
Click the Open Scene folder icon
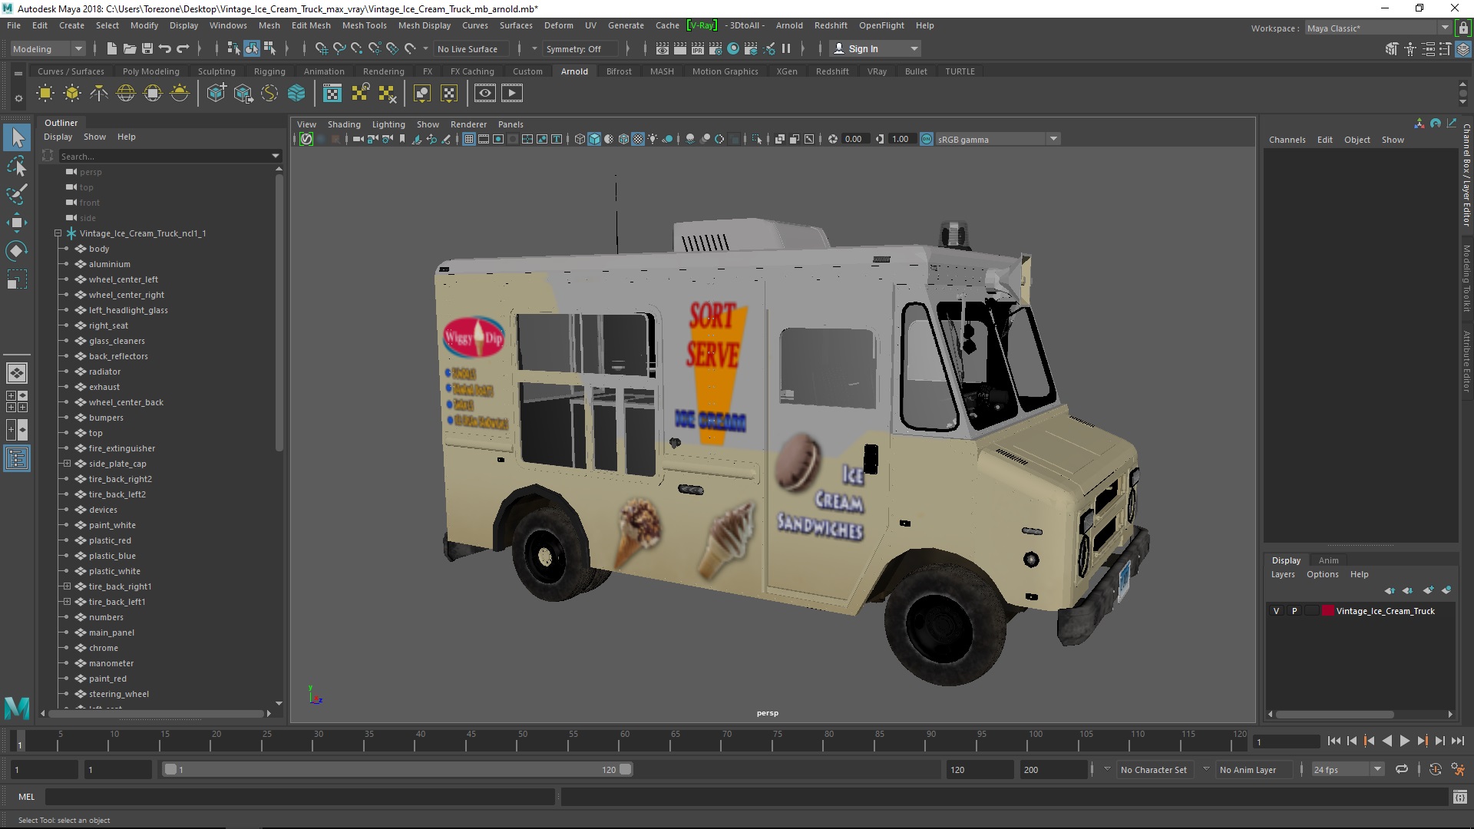click(x=130, y=48)
